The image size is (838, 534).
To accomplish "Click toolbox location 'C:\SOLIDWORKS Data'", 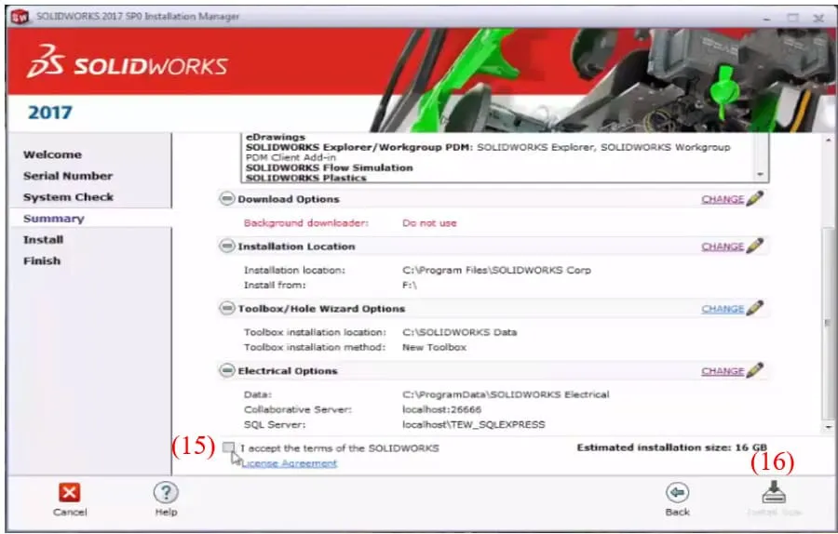I will tap(460, 332).
